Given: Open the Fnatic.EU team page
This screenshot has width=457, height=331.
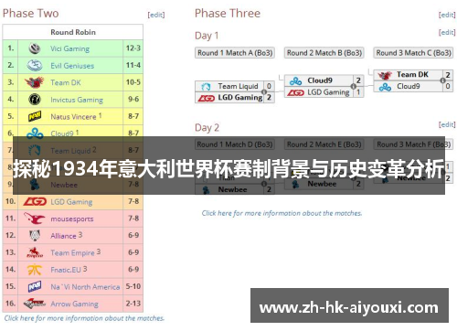Looking at the screenshot, I should [66, 270].
